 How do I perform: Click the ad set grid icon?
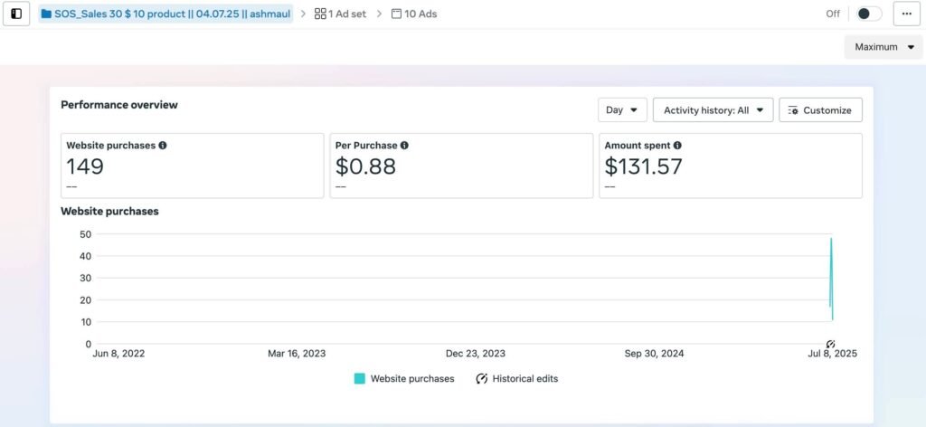(x=320, y=14)
